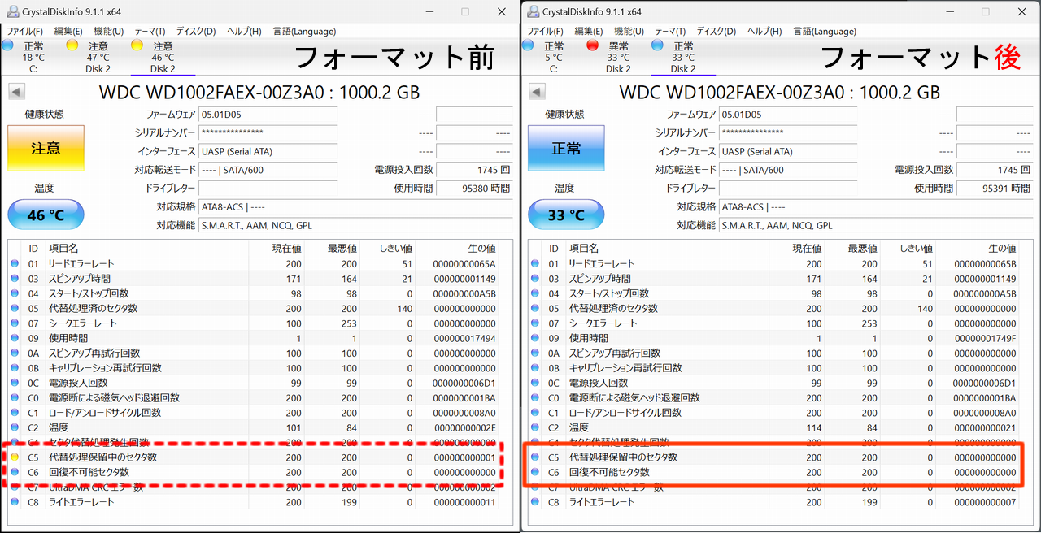Click status icon of C6 row, right window

tap(535, 472)
